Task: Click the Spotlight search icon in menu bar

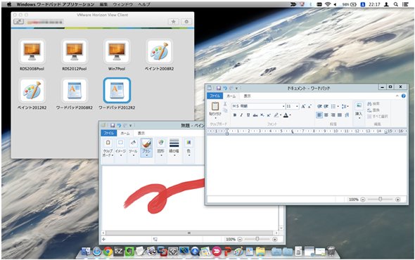Action: pos(396,4)
